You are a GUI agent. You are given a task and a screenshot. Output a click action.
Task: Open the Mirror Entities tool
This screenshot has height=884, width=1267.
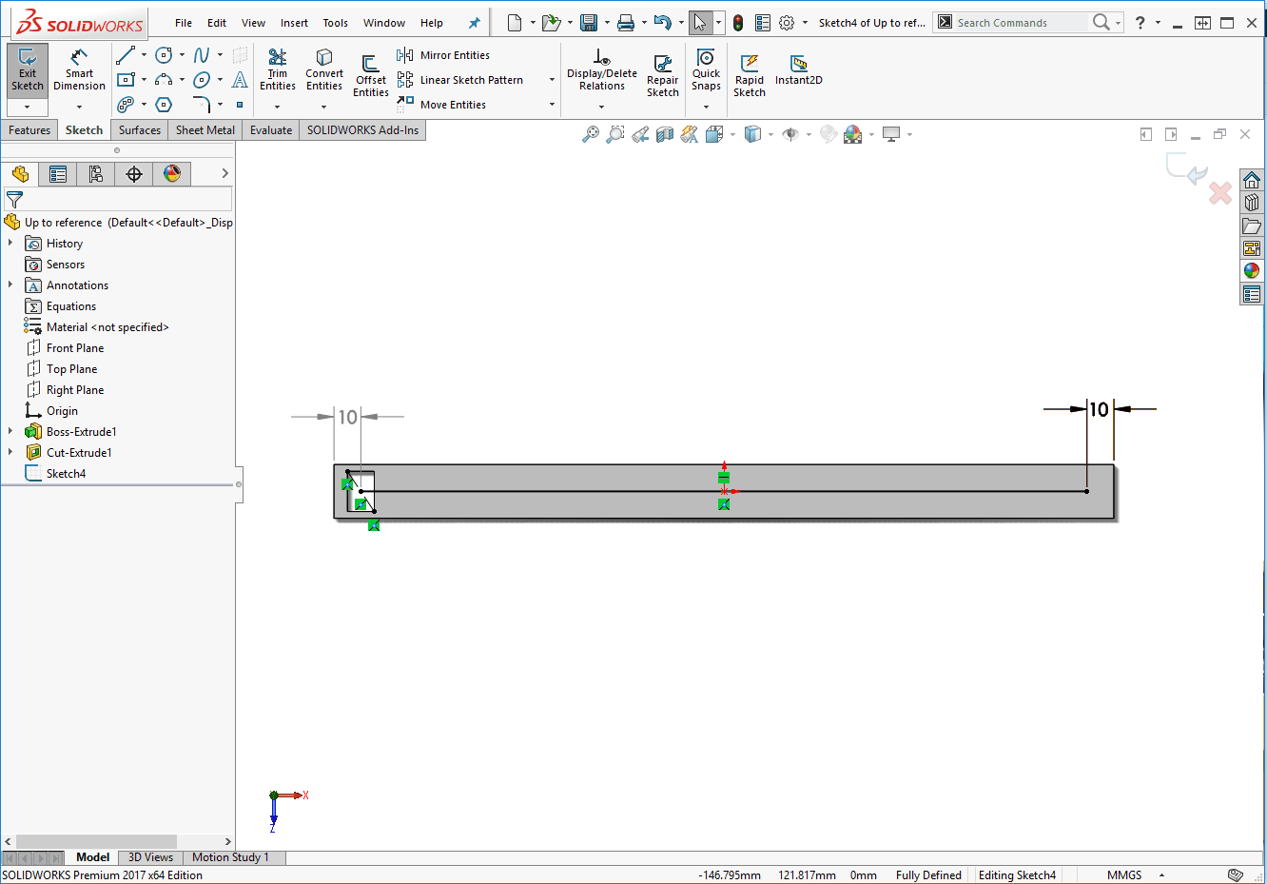[444, 55]
